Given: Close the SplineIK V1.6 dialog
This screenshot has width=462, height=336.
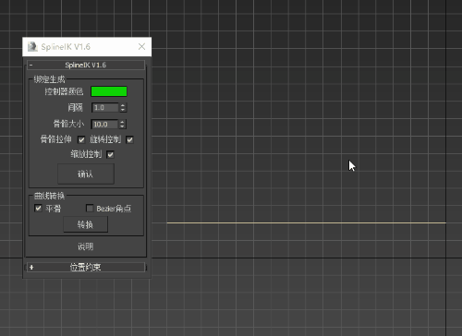Looking at the screenshot, I should (x=141, y=46).
